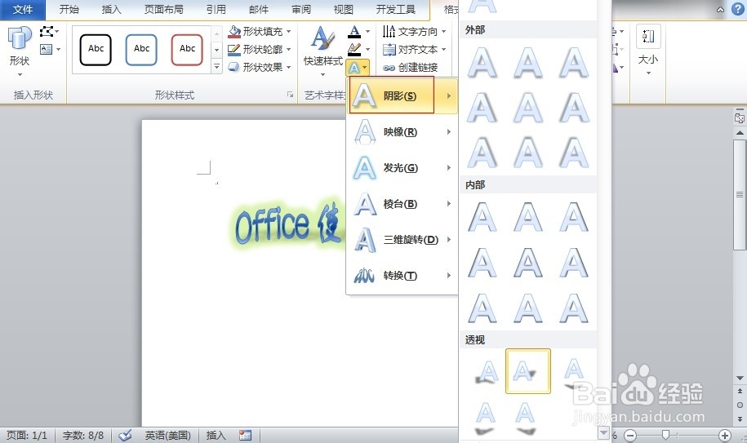Click the next page double-arrow button
747x443 pixels.
pos(740,419)
